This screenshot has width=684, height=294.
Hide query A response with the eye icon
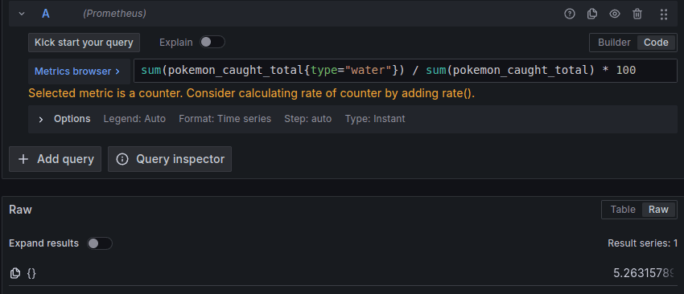pos(615,14)
